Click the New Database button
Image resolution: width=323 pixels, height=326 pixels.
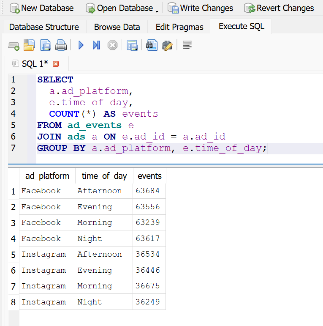point(42,8)
